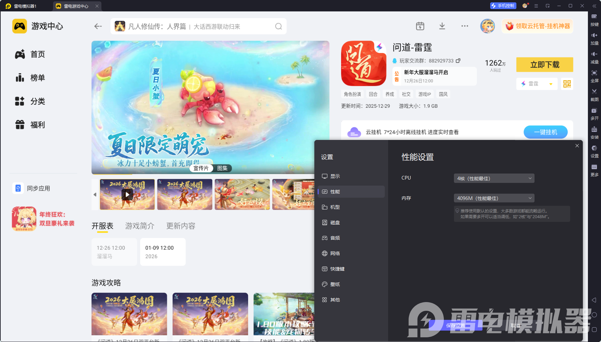Screen dimensions: 601x342
Task: Click 保存设置 to save settings
Action: click(456, 326)
